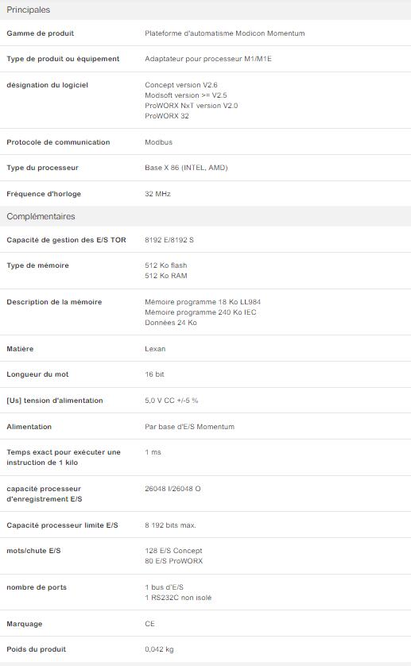Click the Principales section header
This screenshot has width=411, height=666.
coord(205,10)
